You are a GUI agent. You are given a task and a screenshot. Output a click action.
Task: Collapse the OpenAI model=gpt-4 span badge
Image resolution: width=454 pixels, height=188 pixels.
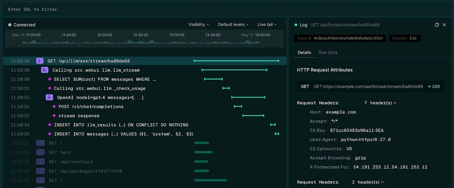coord(50,97)
